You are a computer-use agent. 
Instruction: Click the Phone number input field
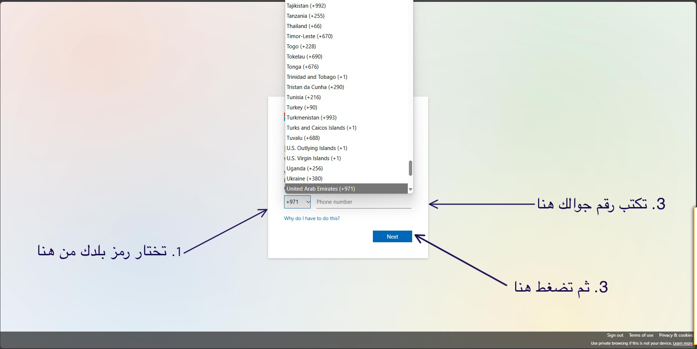click(363, 202)
